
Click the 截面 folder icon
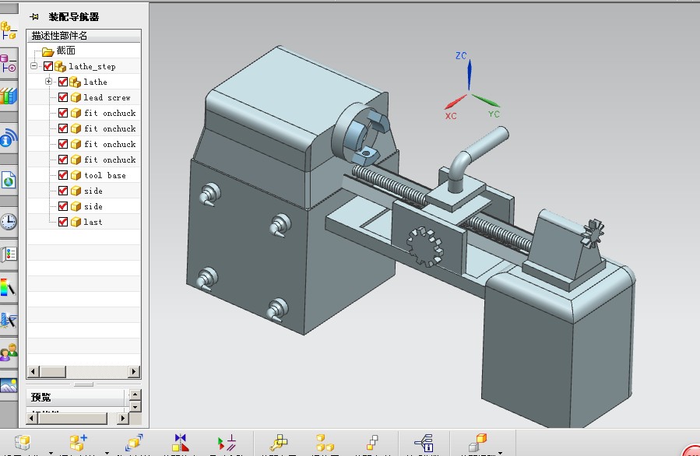[47, 51]
